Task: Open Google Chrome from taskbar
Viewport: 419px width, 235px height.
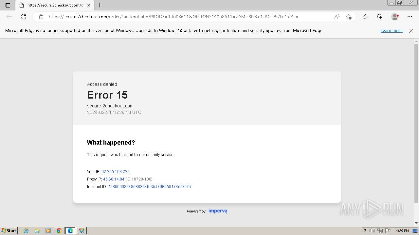Action: point(59,231)
